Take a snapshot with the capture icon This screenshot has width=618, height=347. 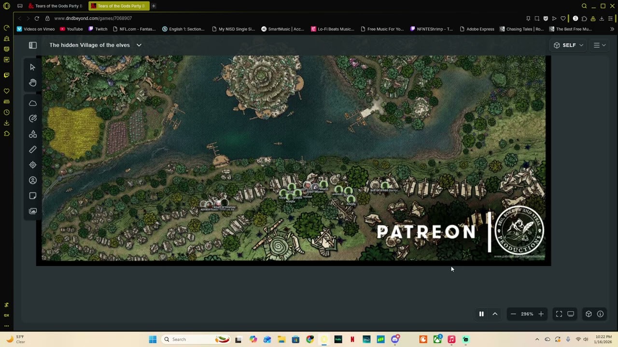pyautogui.click(x=537, y=18)
